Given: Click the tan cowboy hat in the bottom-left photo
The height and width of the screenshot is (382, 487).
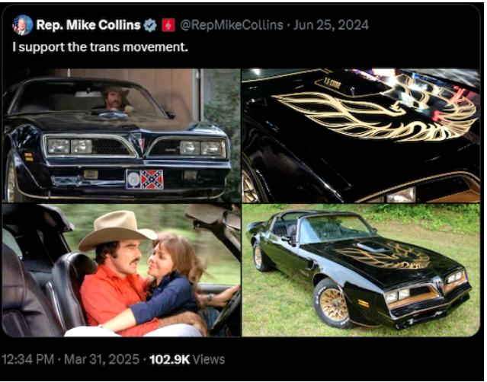Looking at the screenshot, I should [x=117, y=230].
